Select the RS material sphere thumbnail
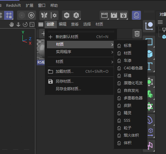 point(41,49)
